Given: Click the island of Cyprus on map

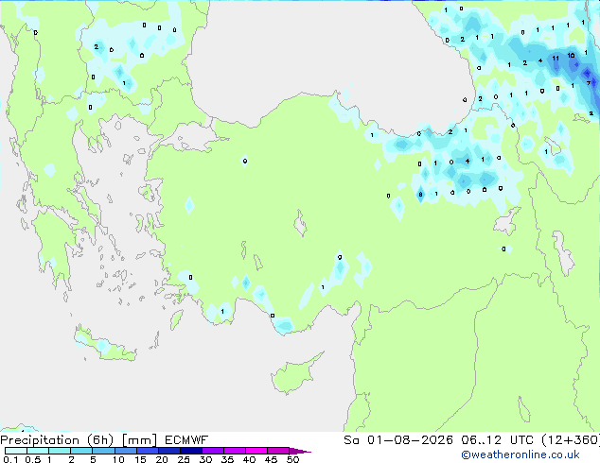Looking at the screenshot, I should 294,374.
